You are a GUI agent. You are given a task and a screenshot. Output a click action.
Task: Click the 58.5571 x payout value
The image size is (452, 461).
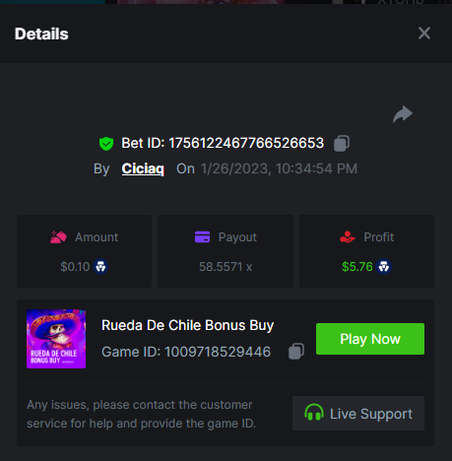tap(226, 267)
